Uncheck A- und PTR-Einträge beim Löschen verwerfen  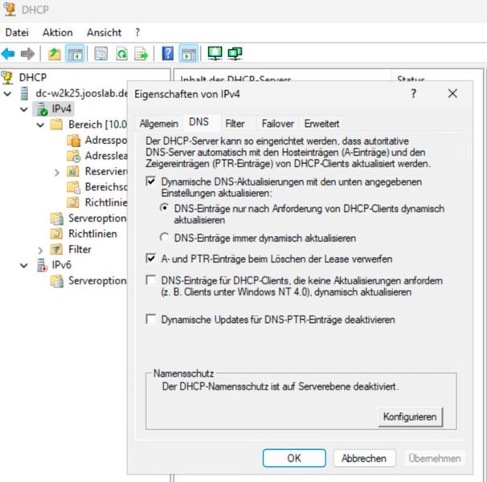pyautogui.click(x=151, y=259)
